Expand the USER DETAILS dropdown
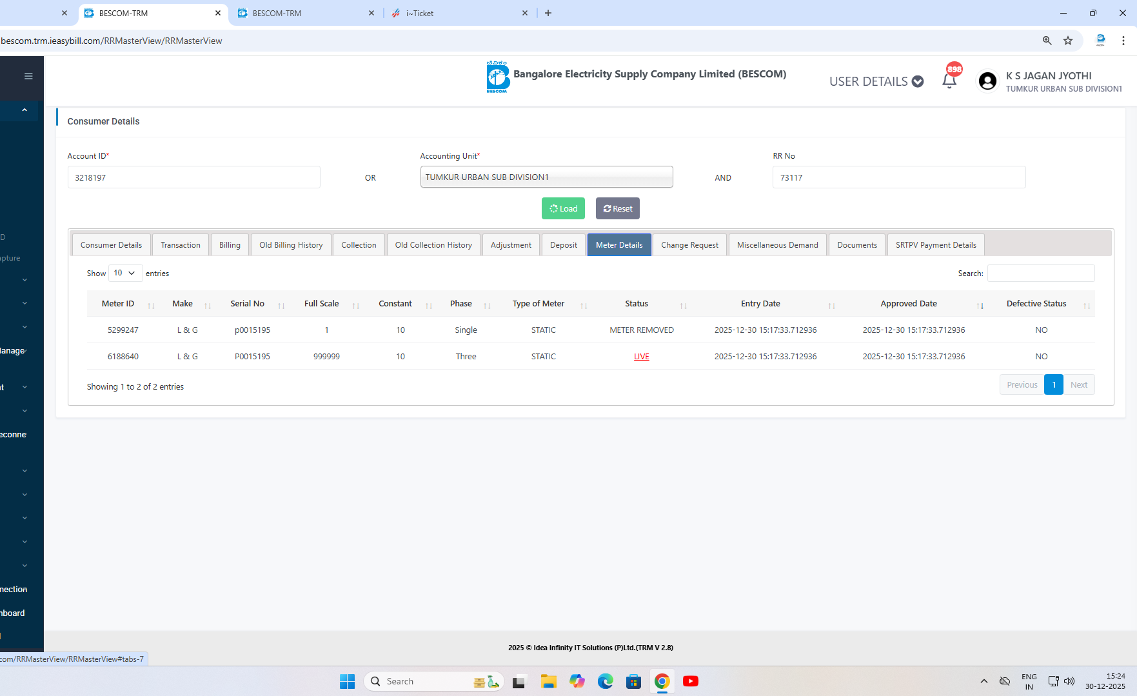 point(876,81)
